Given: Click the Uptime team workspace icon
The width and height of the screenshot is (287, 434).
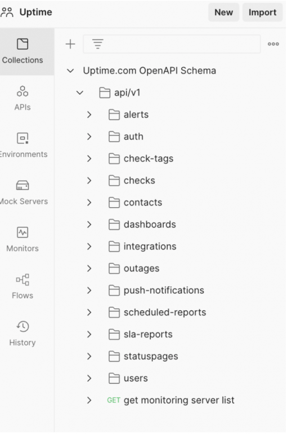Looking at the screenshot, I should click(7, 12).
